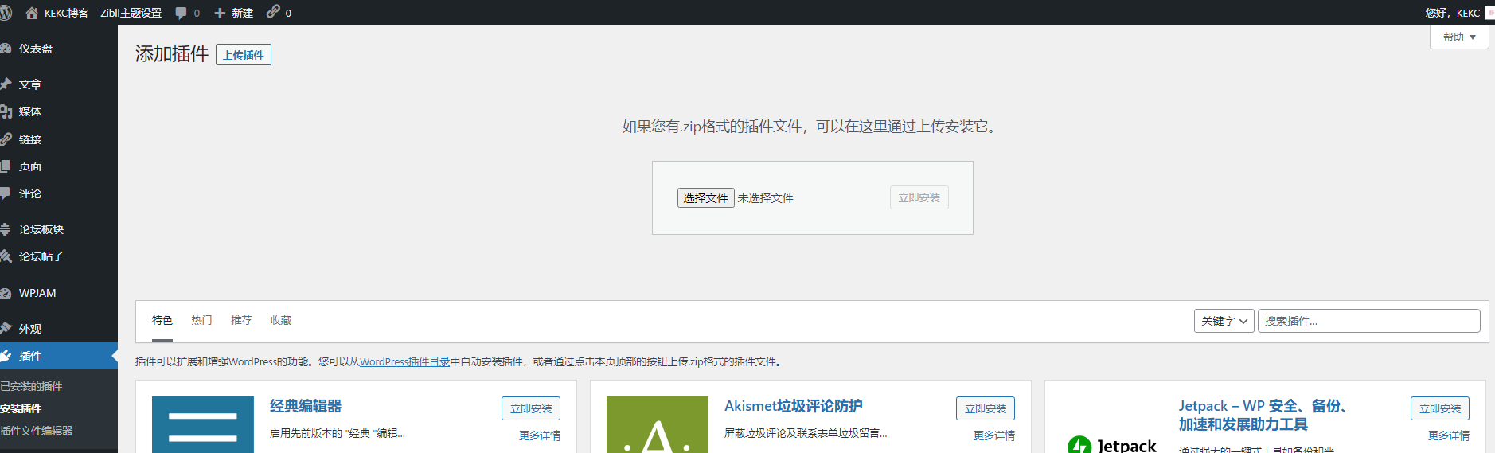The height and width of the screenshot is (453, 1495).
Task: Open the comments bubble icon in admin bar
Action: tap(182, 13)
